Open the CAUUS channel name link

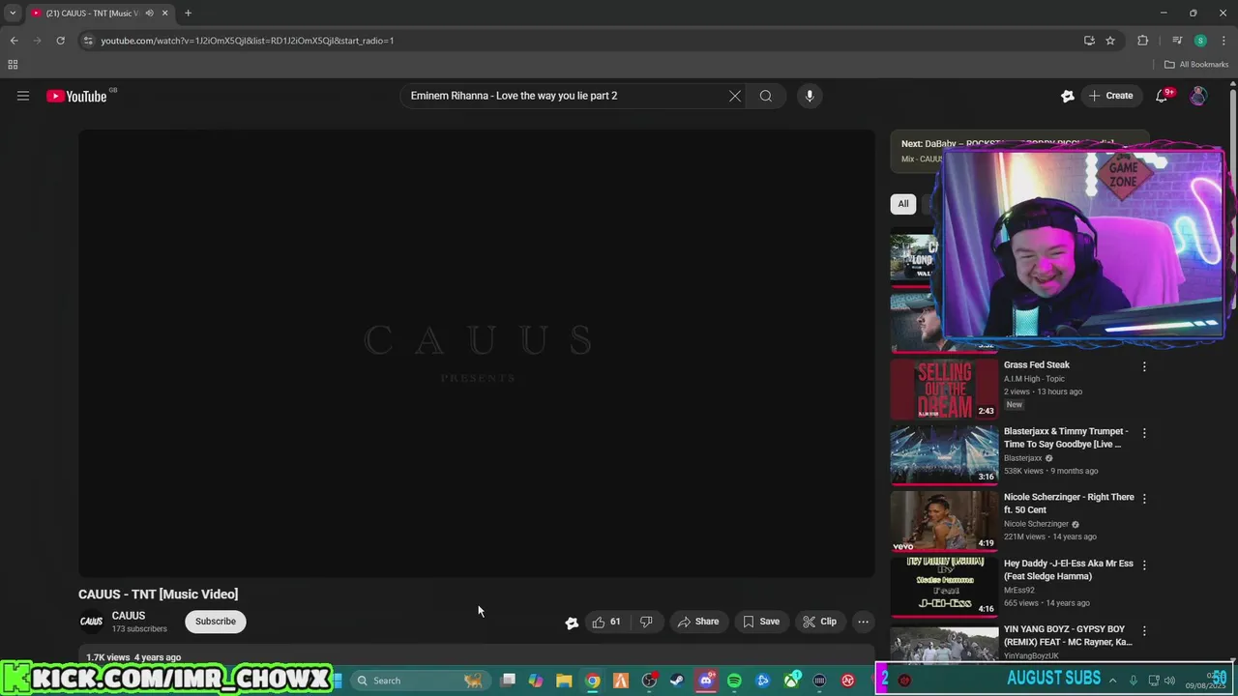(x=129, y=616)
